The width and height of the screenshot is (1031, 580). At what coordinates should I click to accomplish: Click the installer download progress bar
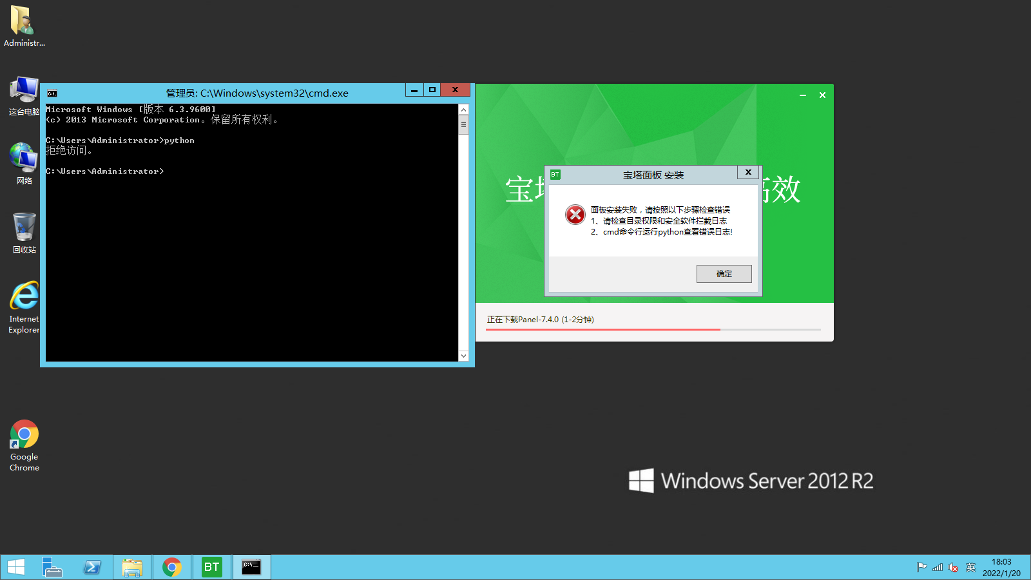(x=653, y=329)
